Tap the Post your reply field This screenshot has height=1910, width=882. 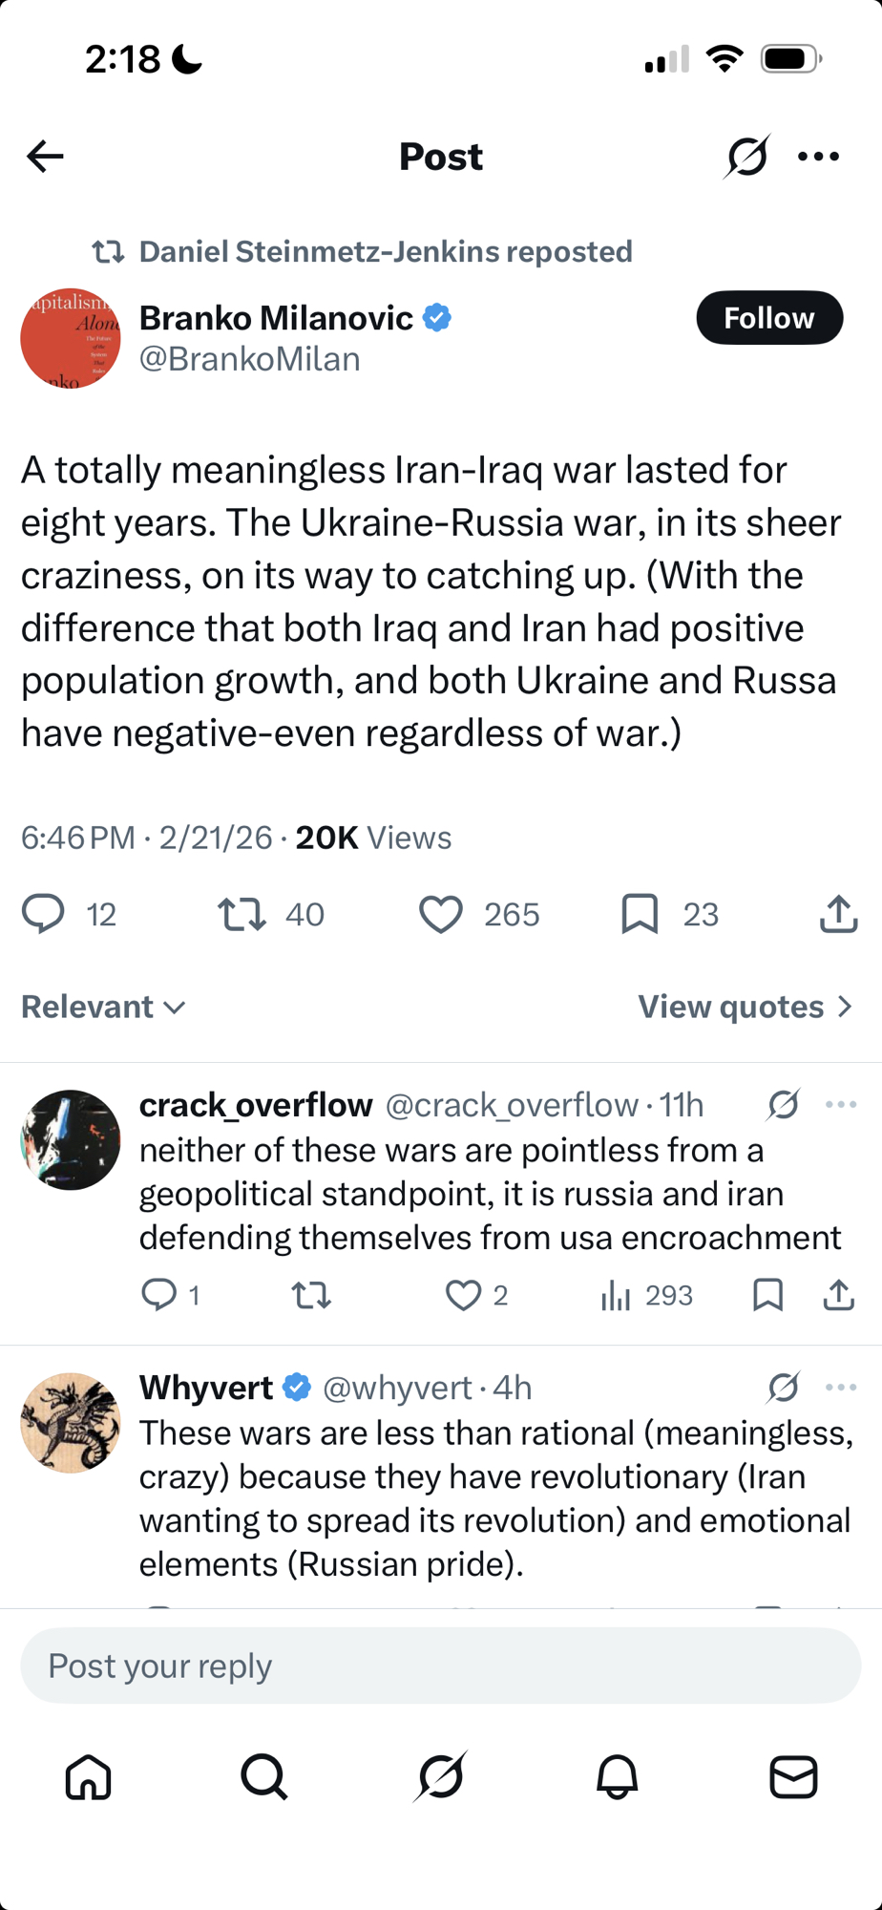(441, 1666)
